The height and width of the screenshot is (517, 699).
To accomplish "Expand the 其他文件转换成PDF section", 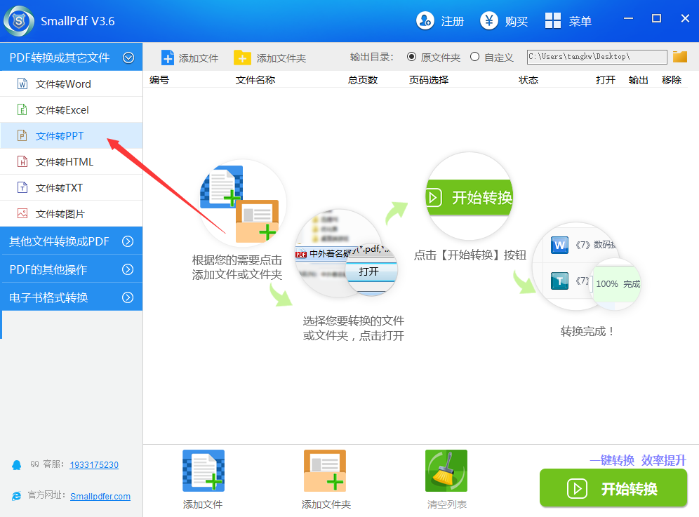I will coord(72,241).
